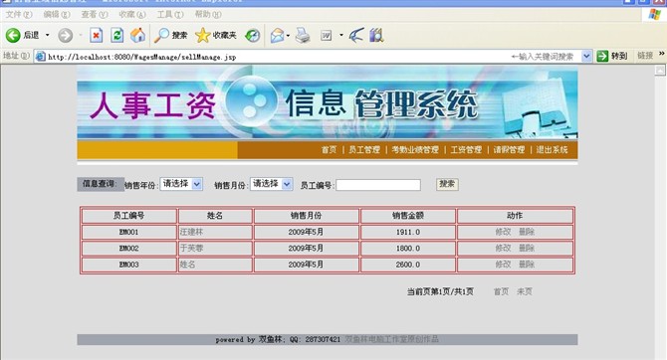Click the sales amount 2600.0 cell
This screenshot has height=360, width=667.
tap(408, 265)
